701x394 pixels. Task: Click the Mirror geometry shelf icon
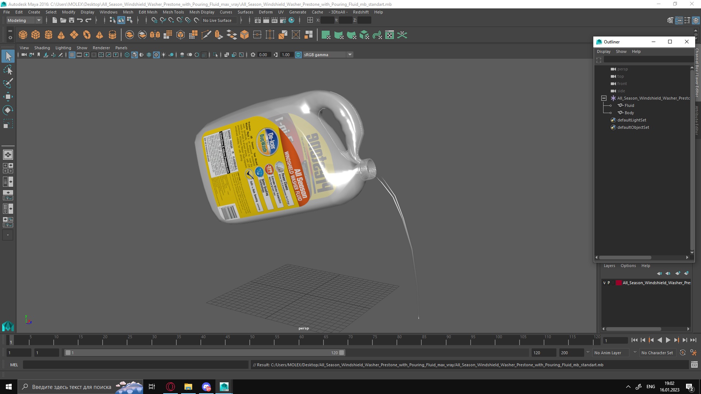(x=155, y=35)
